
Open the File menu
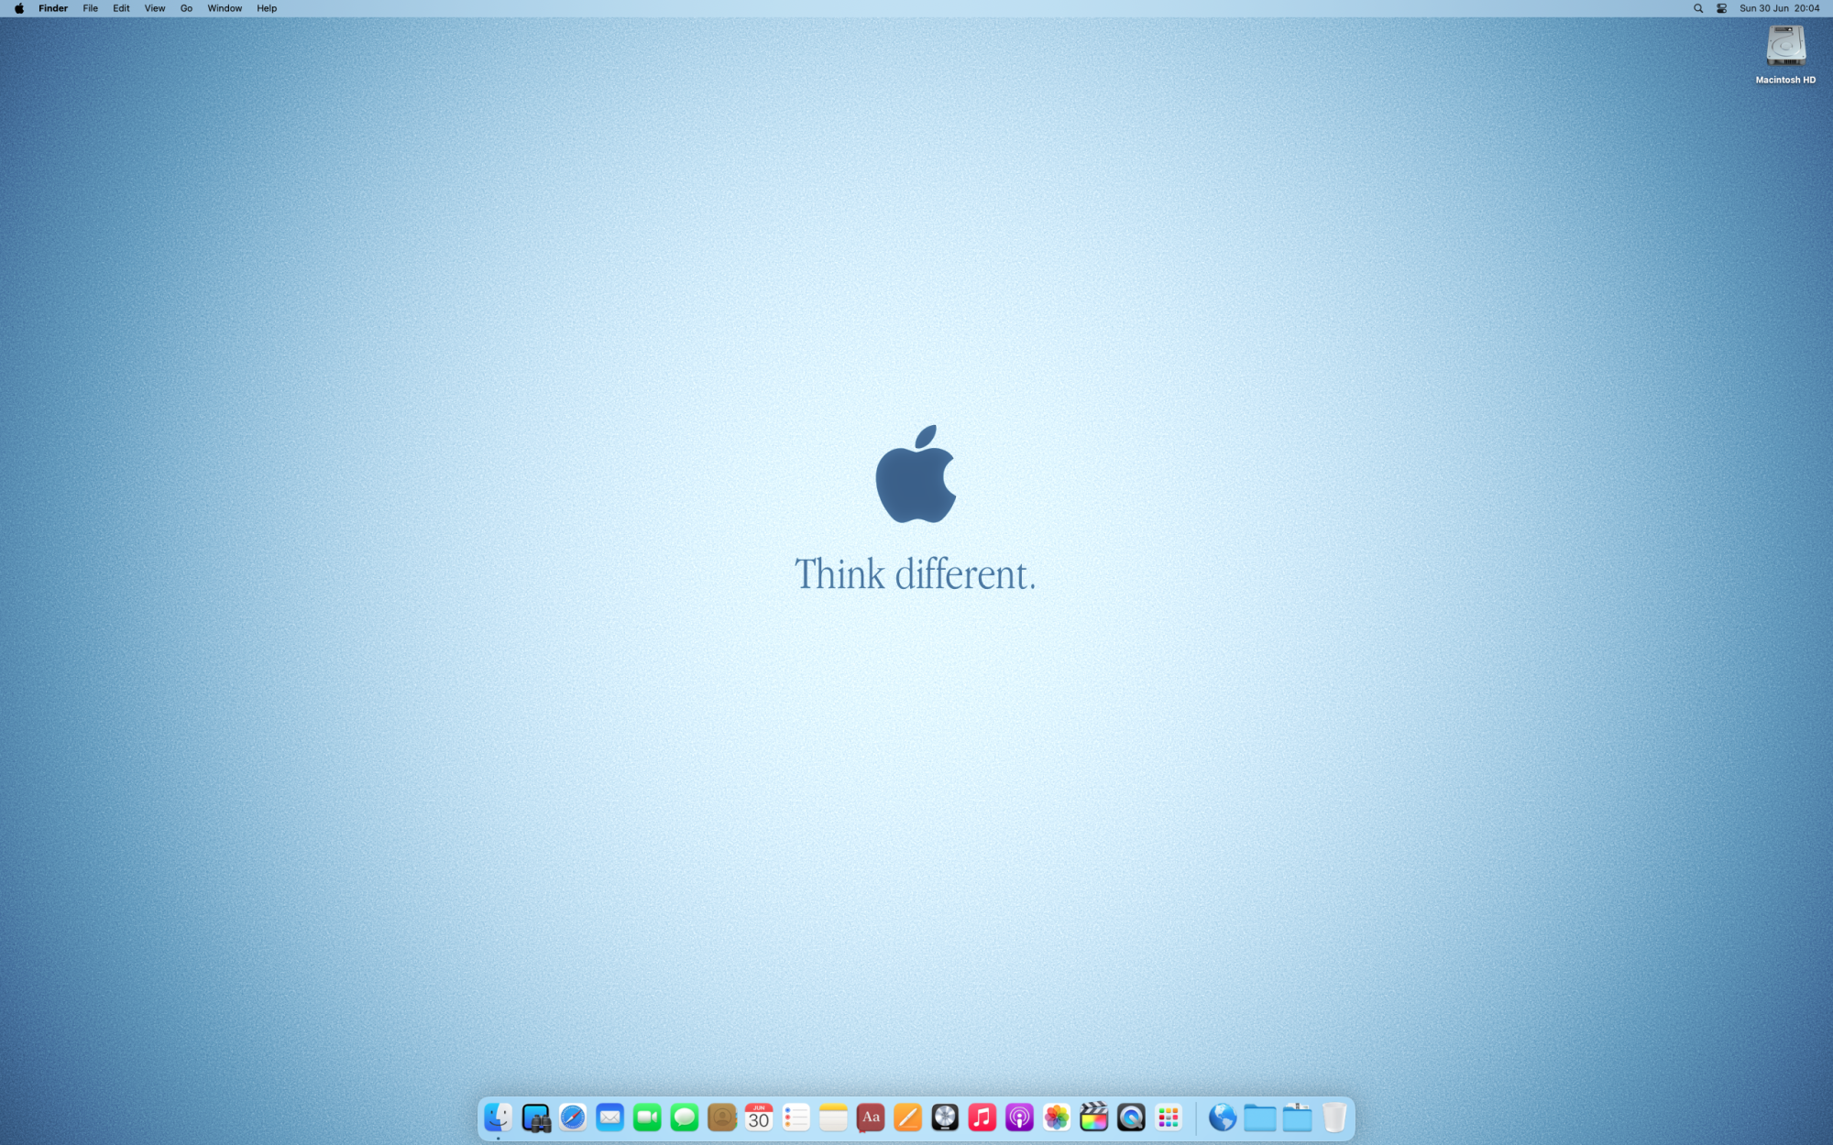pos(90,8)
